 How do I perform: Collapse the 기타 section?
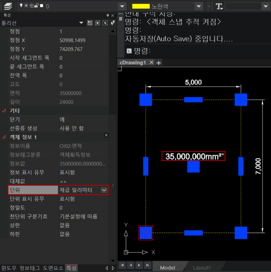click(4, 111)
